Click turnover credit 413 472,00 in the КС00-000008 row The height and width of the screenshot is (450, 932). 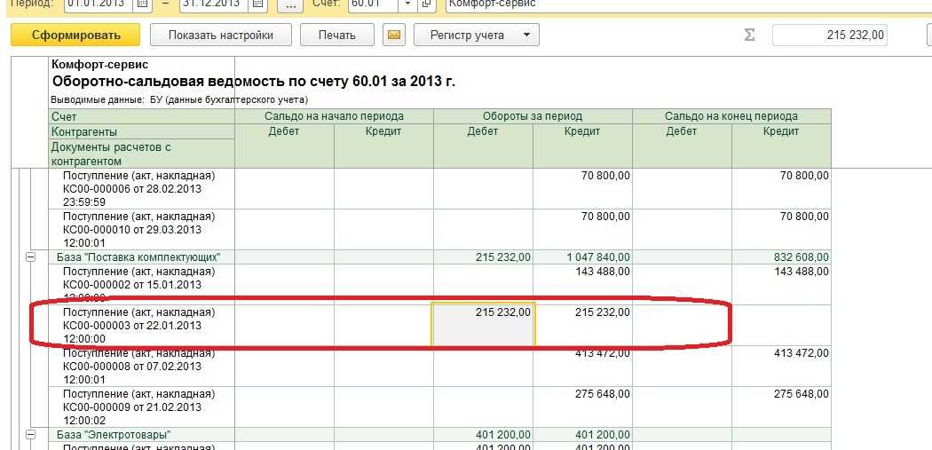[603, 354]
